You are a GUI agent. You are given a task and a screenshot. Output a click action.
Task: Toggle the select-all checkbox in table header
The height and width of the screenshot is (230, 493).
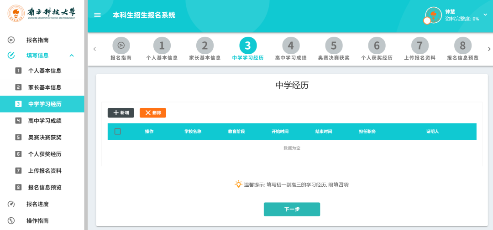(118, 132)
